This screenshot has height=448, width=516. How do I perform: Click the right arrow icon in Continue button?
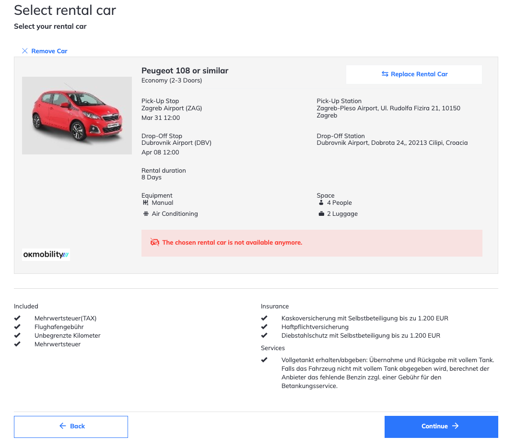[x=456, y=426]
